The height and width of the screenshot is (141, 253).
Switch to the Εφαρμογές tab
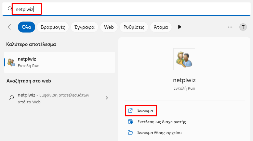pos(53,27)
